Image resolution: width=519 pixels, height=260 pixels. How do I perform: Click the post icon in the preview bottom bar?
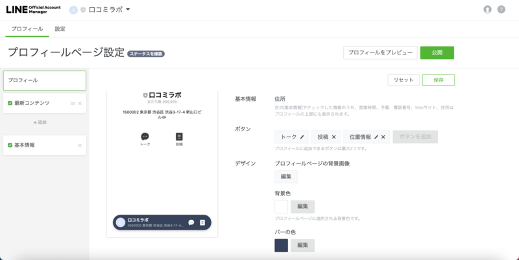click(202, 222)
